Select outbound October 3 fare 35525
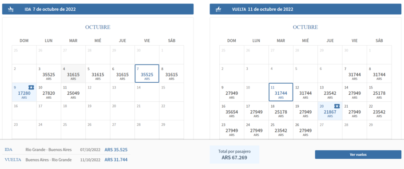Viewport: 404px width, 169px height. [x=49, y=74]
